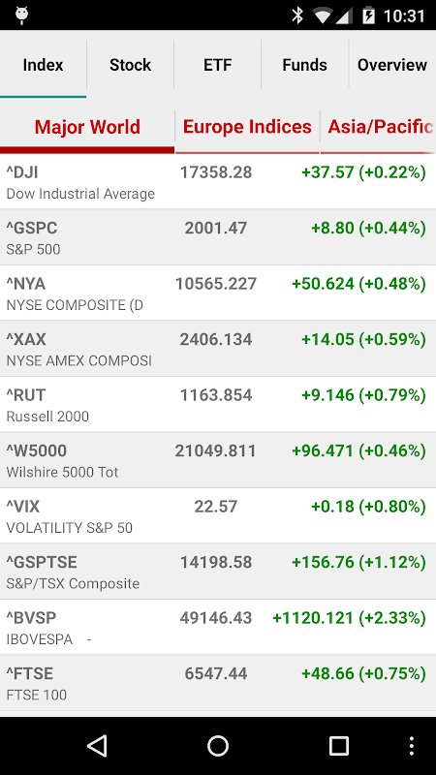Tap the Bluetooth status bar icon

click(297, 15)
